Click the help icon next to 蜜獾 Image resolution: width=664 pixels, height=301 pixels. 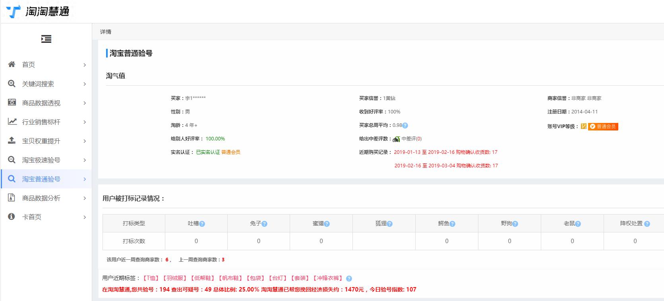tap(327, 224)
